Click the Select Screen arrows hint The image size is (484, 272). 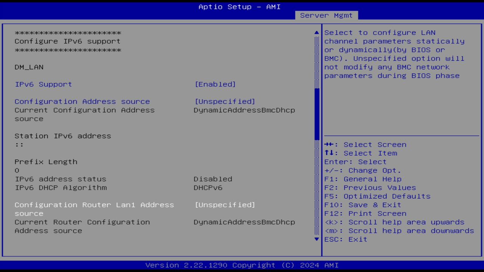[365, 145]
